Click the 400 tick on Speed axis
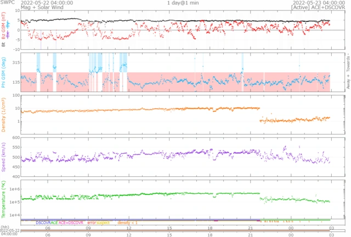351x237 pixels. pos(16,176)
